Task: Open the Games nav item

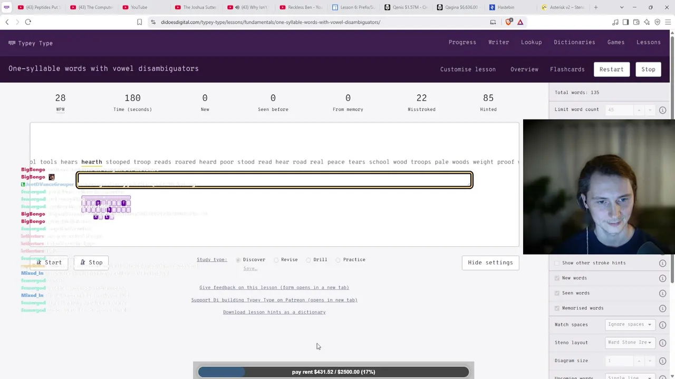Action: point(615,42)
